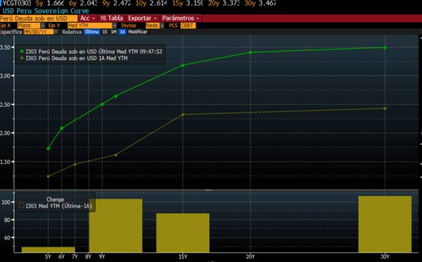Click the Modificar button

(138, 32)
